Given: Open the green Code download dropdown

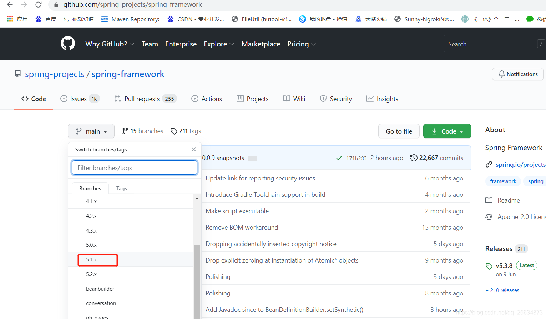Looking at the screenshot, I should pyautogui.click(x=447, y=131).
